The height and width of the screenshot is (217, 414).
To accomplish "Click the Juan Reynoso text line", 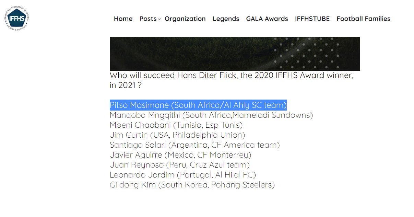I will [x=179, y=165].
